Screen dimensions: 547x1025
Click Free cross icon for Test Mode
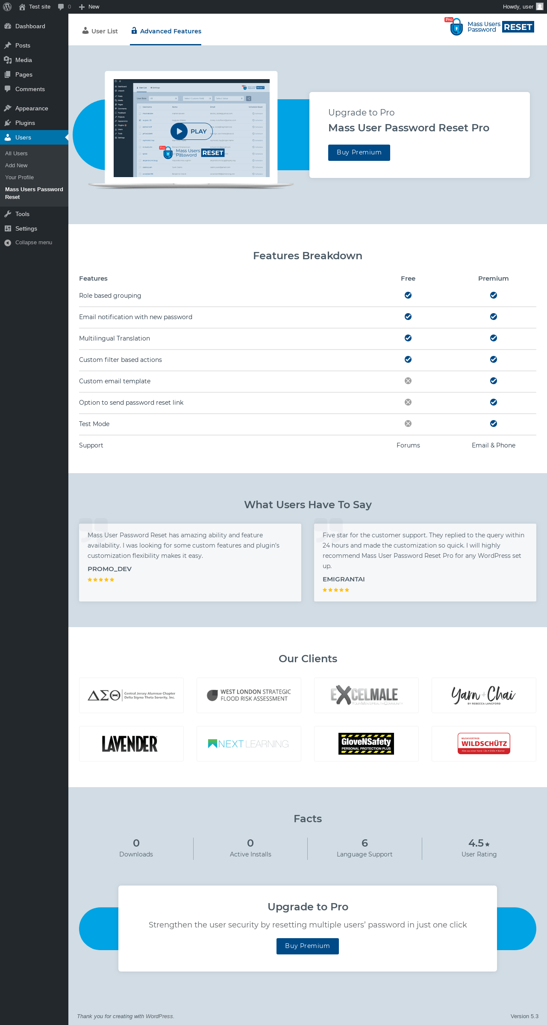tap(408, 424)
